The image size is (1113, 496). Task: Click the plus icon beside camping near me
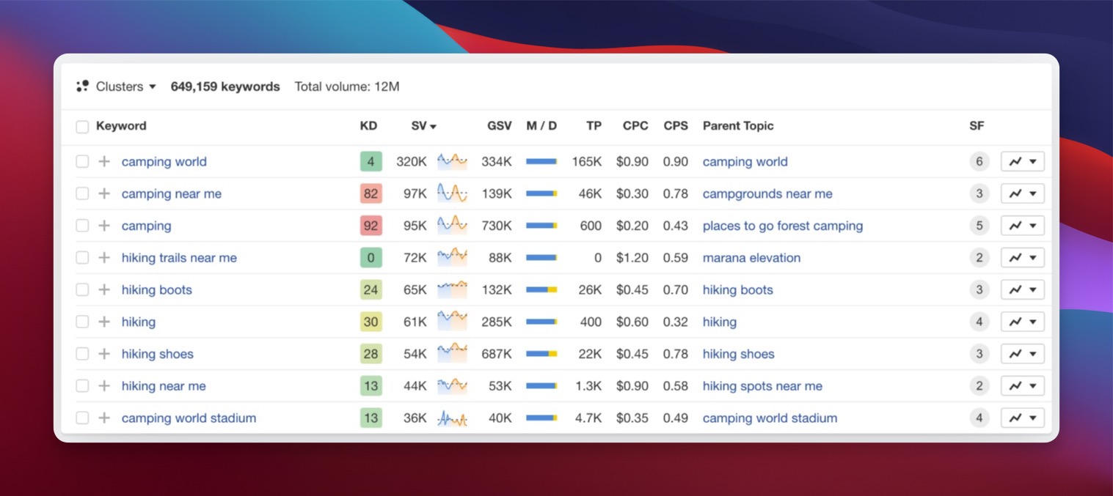point(103,193)
